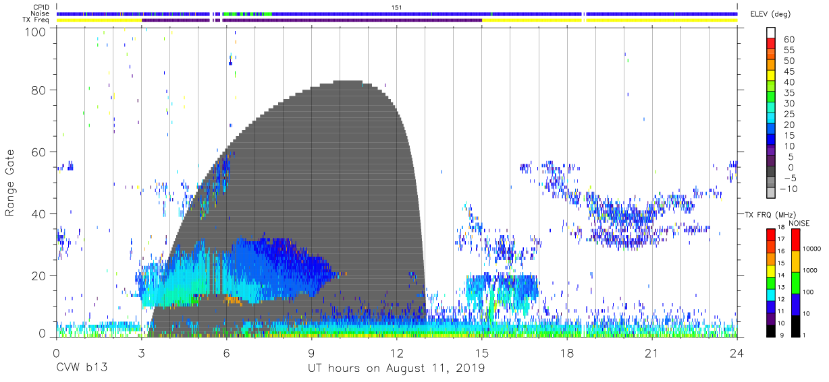Click Range Gate axis tick "80"

pyautogui.click(x=39, y=90)
